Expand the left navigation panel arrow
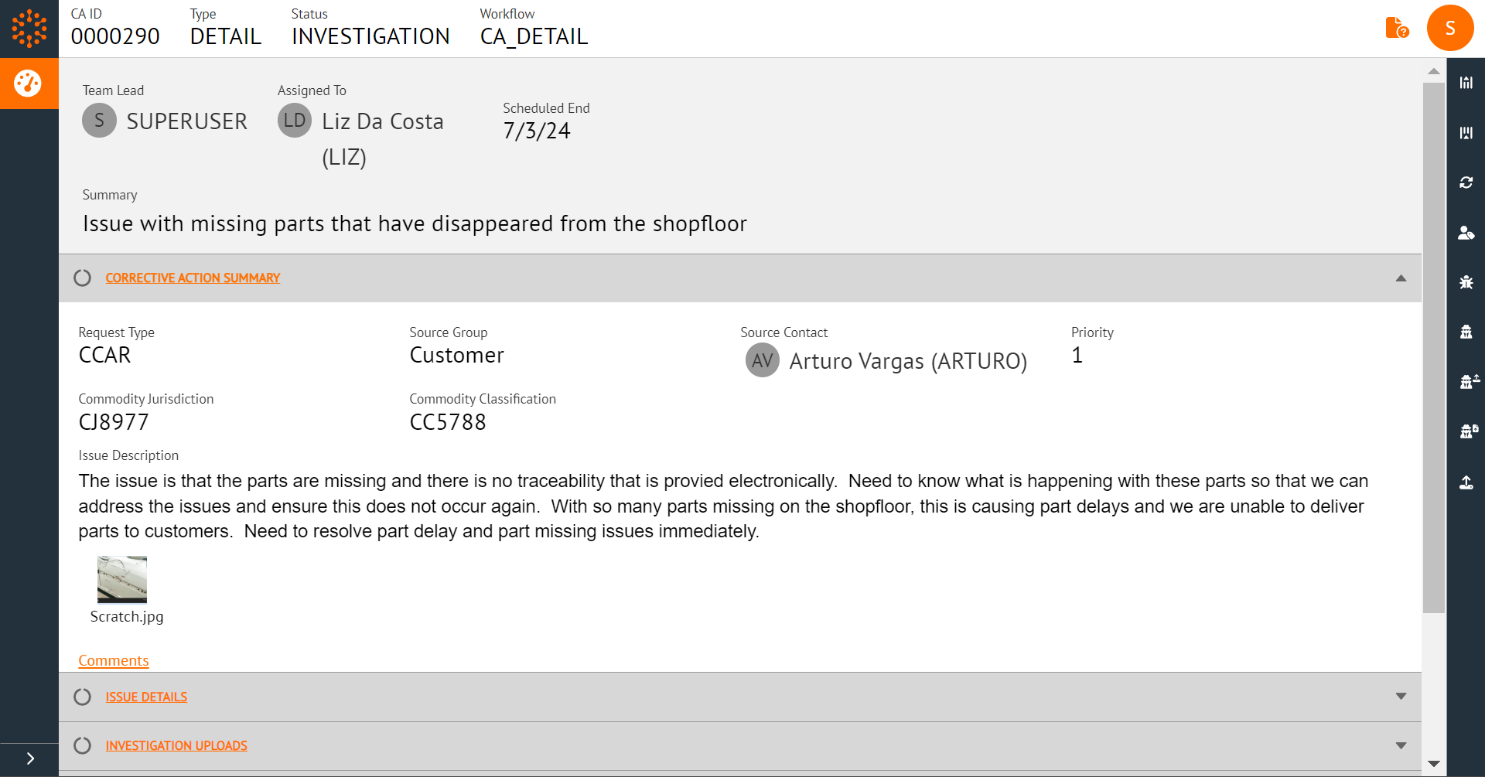1485x777 pixels. point(30,758)
